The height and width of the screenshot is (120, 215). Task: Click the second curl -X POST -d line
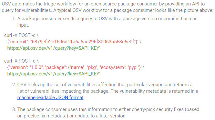(21, 61)
